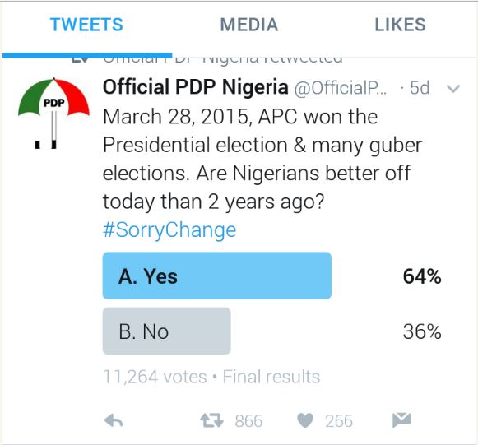Click the @OfficialP... handle

point(341,88)
